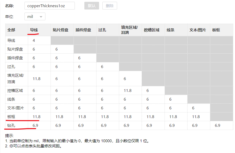Edit the 板框 row 文本/图片 value 11.8
Screen dimensions: 235x153
(x=199, y=117)
